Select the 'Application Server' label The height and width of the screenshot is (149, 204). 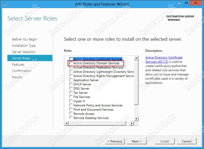pyautogui.click(x=86, y=80)
